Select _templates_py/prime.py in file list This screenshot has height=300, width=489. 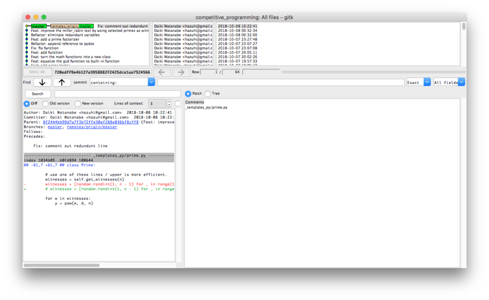pyautogui.click(x=206, y=107)
